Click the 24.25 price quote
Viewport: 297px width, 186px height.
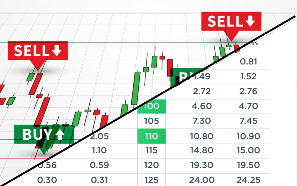point(248,180)
